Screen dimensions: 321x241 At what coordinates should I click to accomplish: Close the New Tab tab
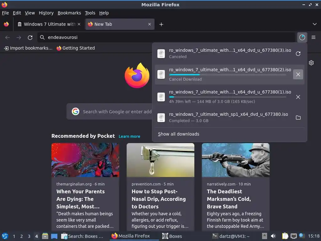(150, 24)
